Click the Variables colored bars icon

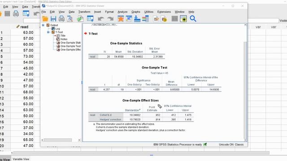click(x=145, y=19)
